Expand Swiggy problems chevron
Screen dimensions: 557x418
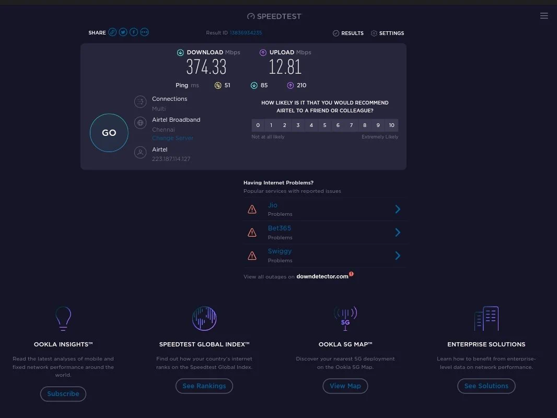tap(398, 256)
